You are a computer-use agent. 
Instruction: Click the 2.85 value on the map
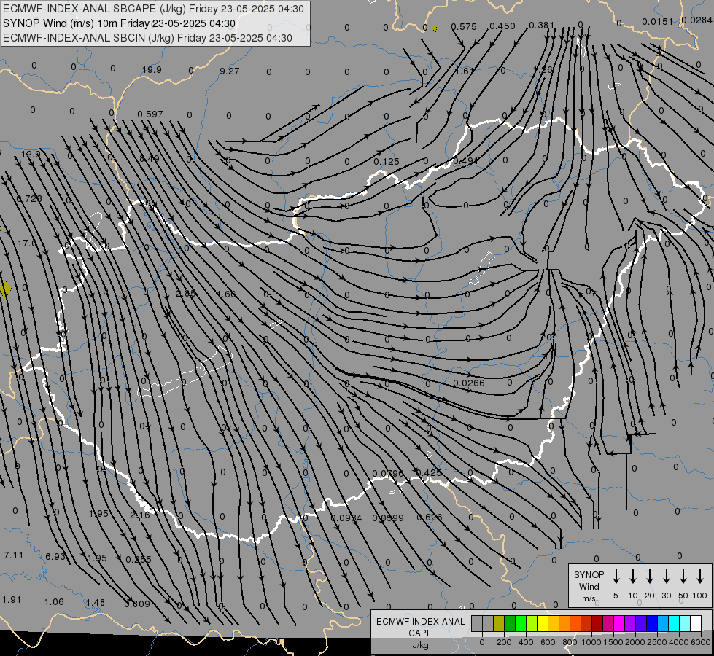point(186,294)
